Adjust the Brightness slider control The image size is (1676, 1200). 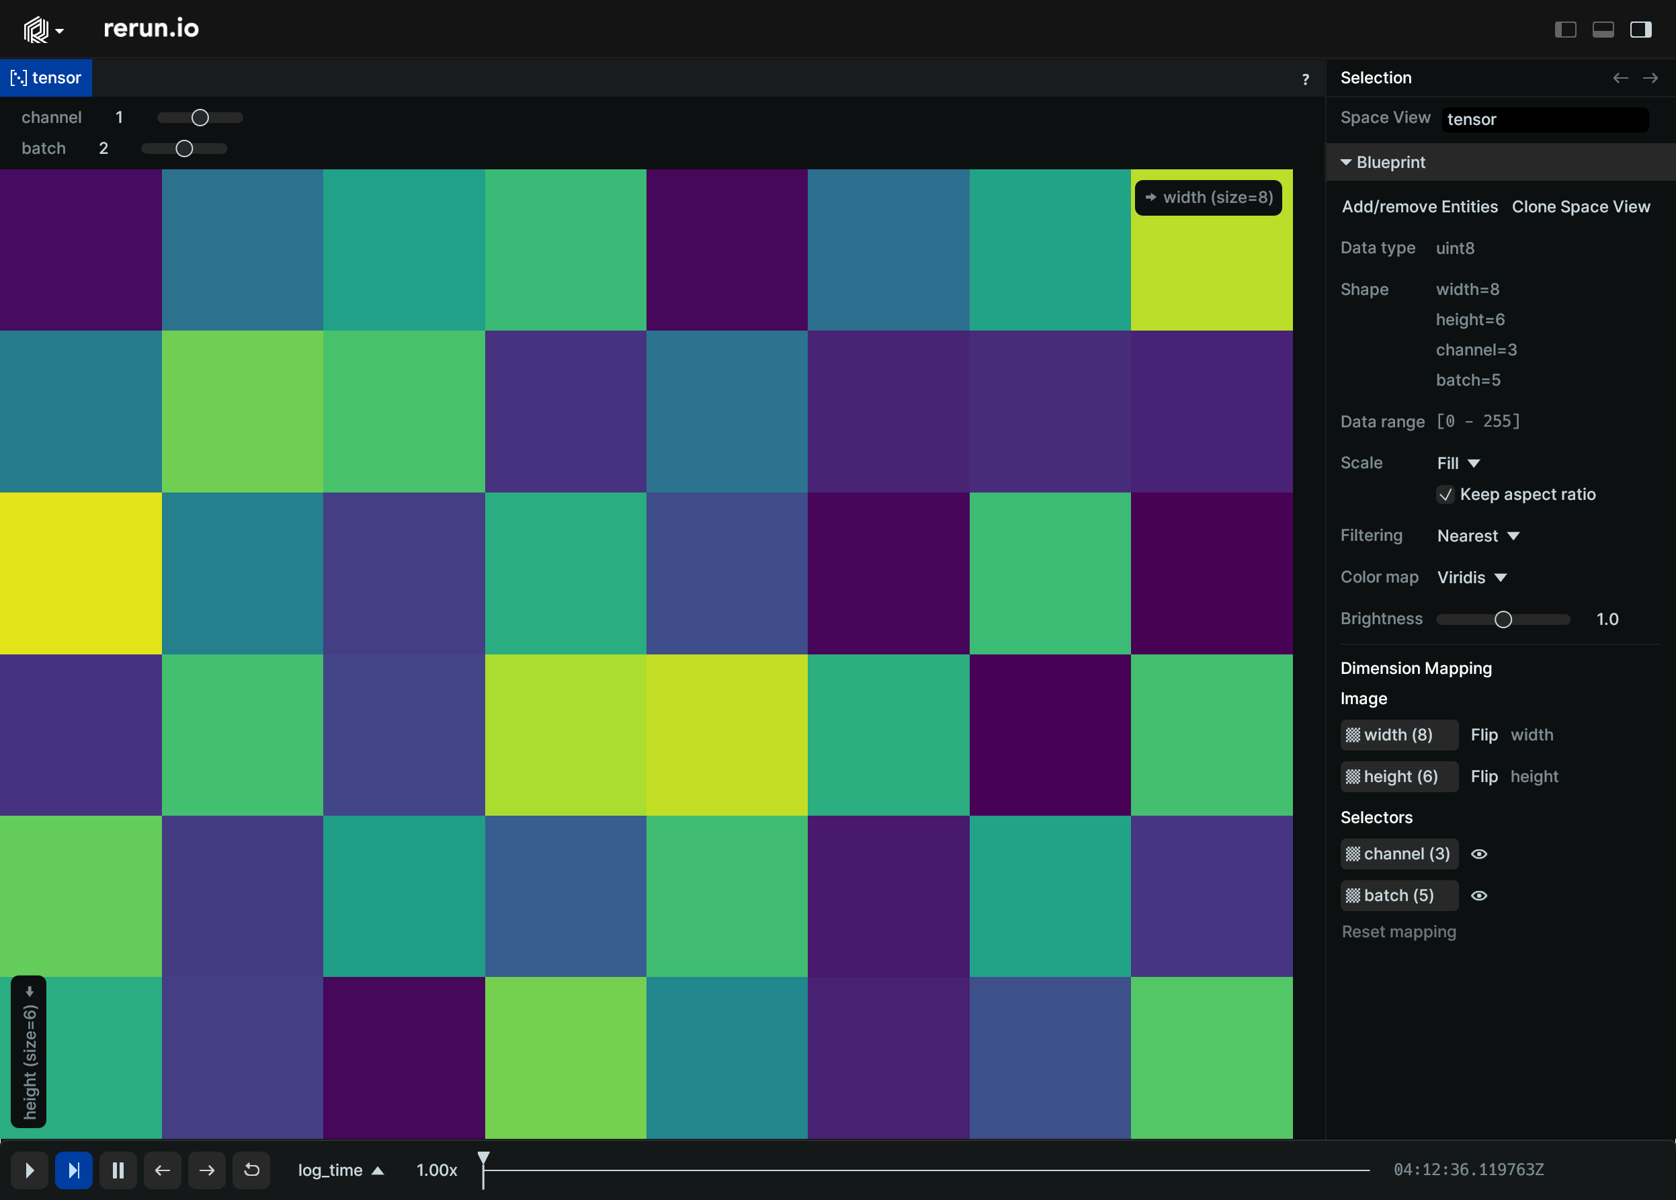click(x=1505, y=619)
